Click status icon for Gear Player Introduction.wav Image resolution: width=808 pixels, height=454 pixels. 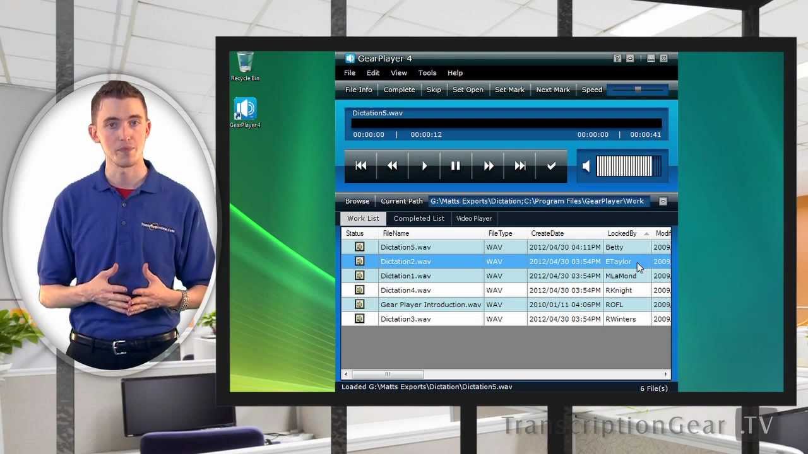pos(360,305)
